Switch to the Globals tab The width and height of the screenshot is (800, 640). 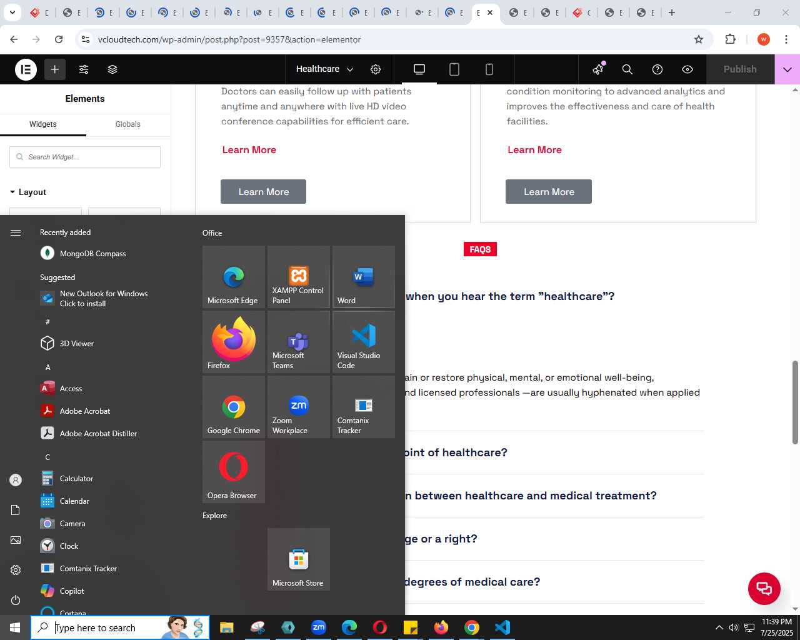pos(128,124)
